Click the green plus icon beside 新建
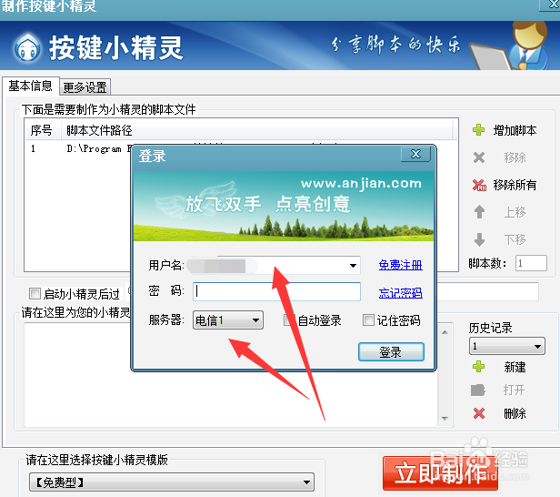The width and height of the screenshot is (560, 497). point(478,367)
